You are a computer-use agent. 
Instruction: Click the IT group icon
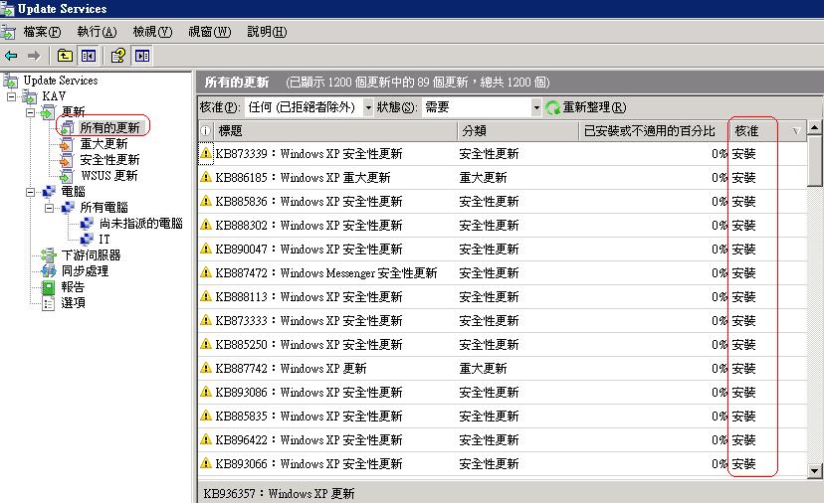point(87,240)
